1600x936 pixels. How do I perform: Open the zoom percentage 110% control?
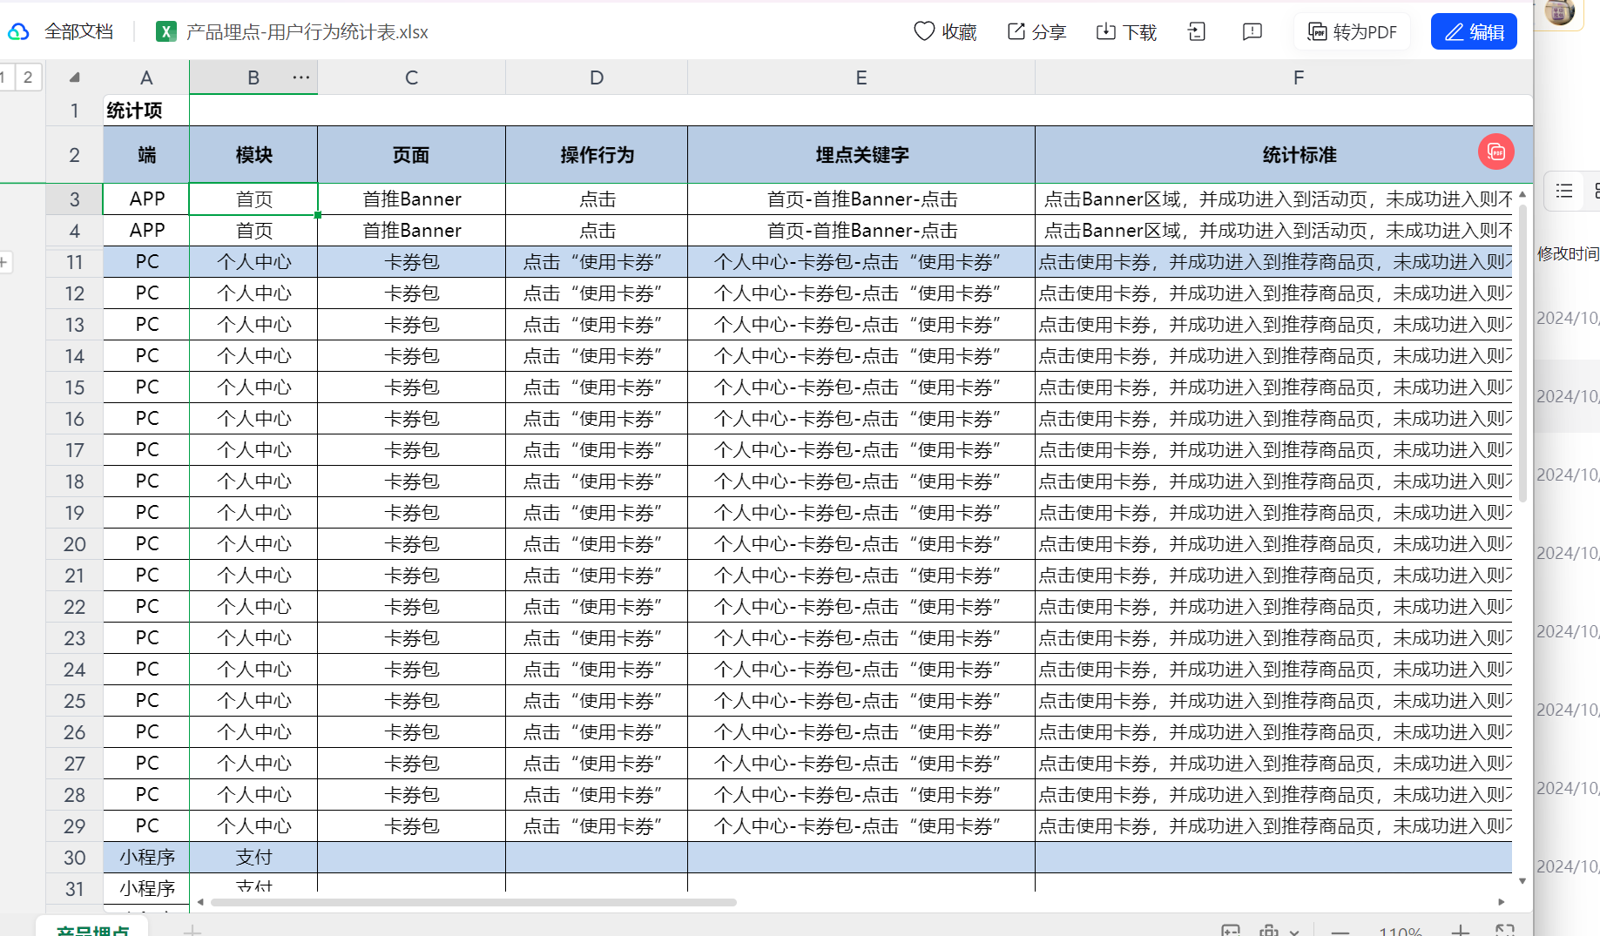click(x=1401, y=932)
